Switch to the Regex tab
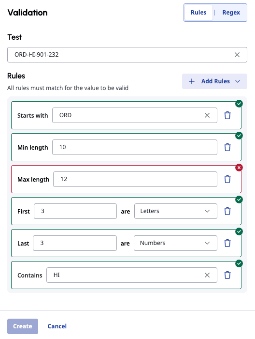 tap(231, 13)
